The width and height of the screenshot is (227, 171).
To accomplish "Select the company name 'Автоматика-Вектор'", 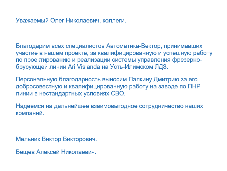I will 133,46.
